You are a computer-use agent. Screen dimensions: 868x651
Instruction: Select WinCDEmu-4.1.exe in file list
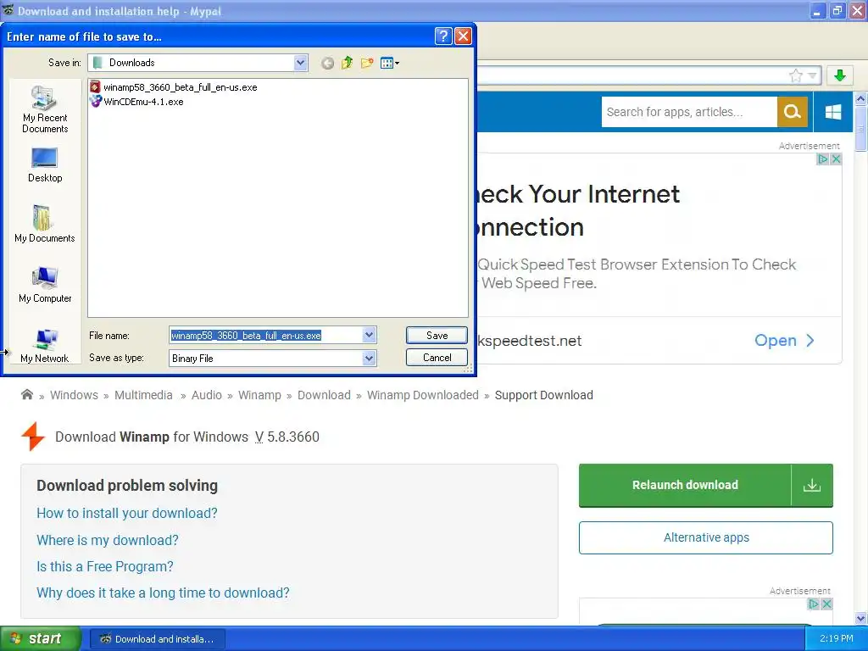[x=136, y=102]
